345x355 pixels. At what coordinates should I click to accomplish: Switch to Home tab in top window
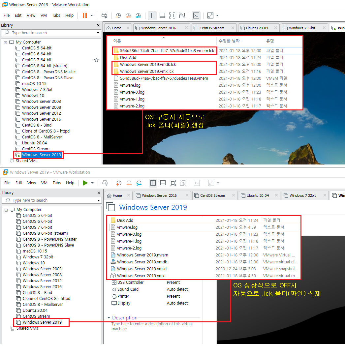(116, 28)
